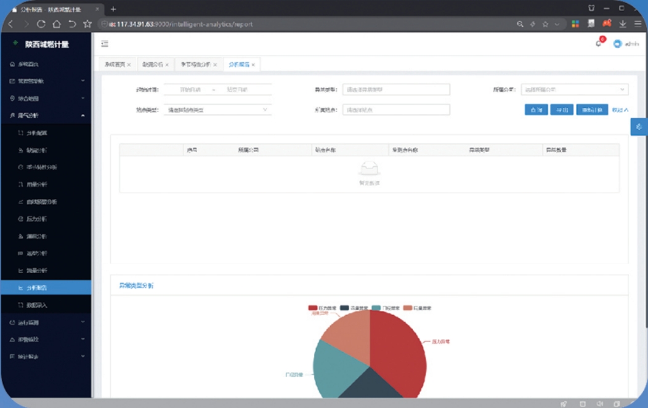648x408 pixels.
Task: Open the 所属公司 dropdown selector
Action: coord(575,89)
